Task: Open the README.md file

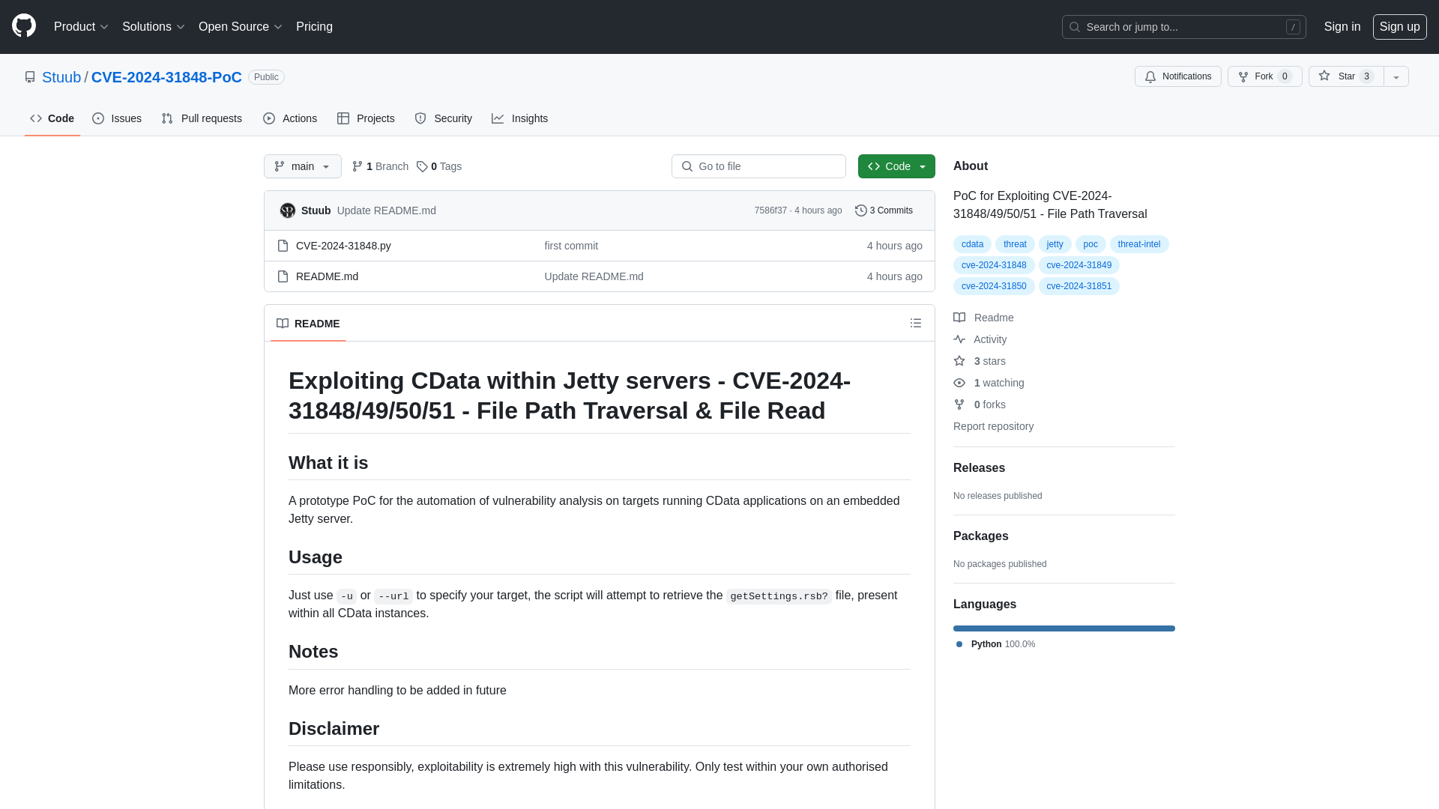Action: 327,276
